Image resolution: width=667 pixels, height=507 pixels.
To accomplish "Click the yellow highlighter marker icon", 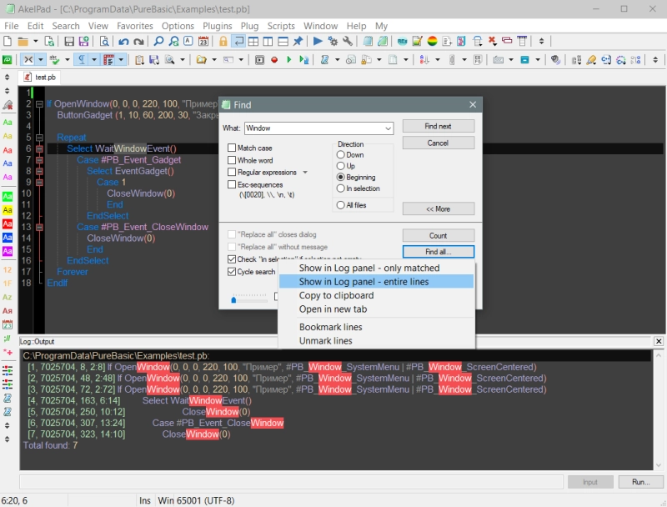I will [591, 60].
